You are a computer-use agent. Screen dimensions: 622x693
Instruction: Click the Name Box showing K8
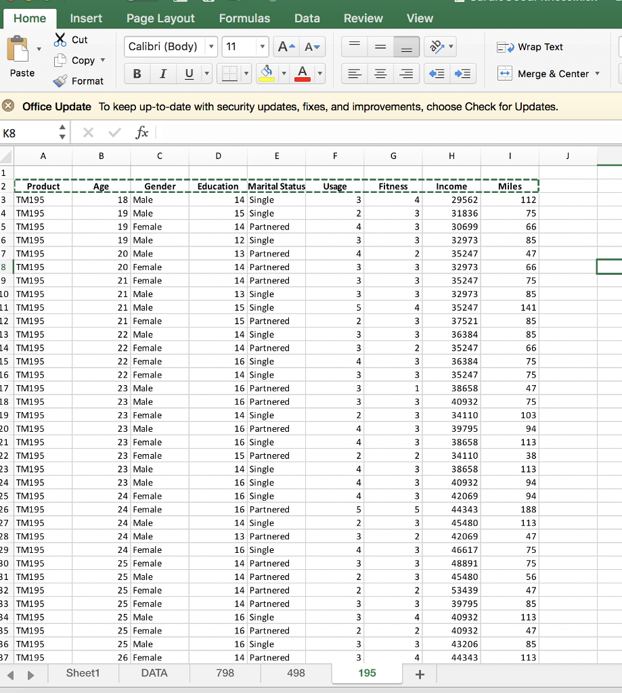coord(28,133)
